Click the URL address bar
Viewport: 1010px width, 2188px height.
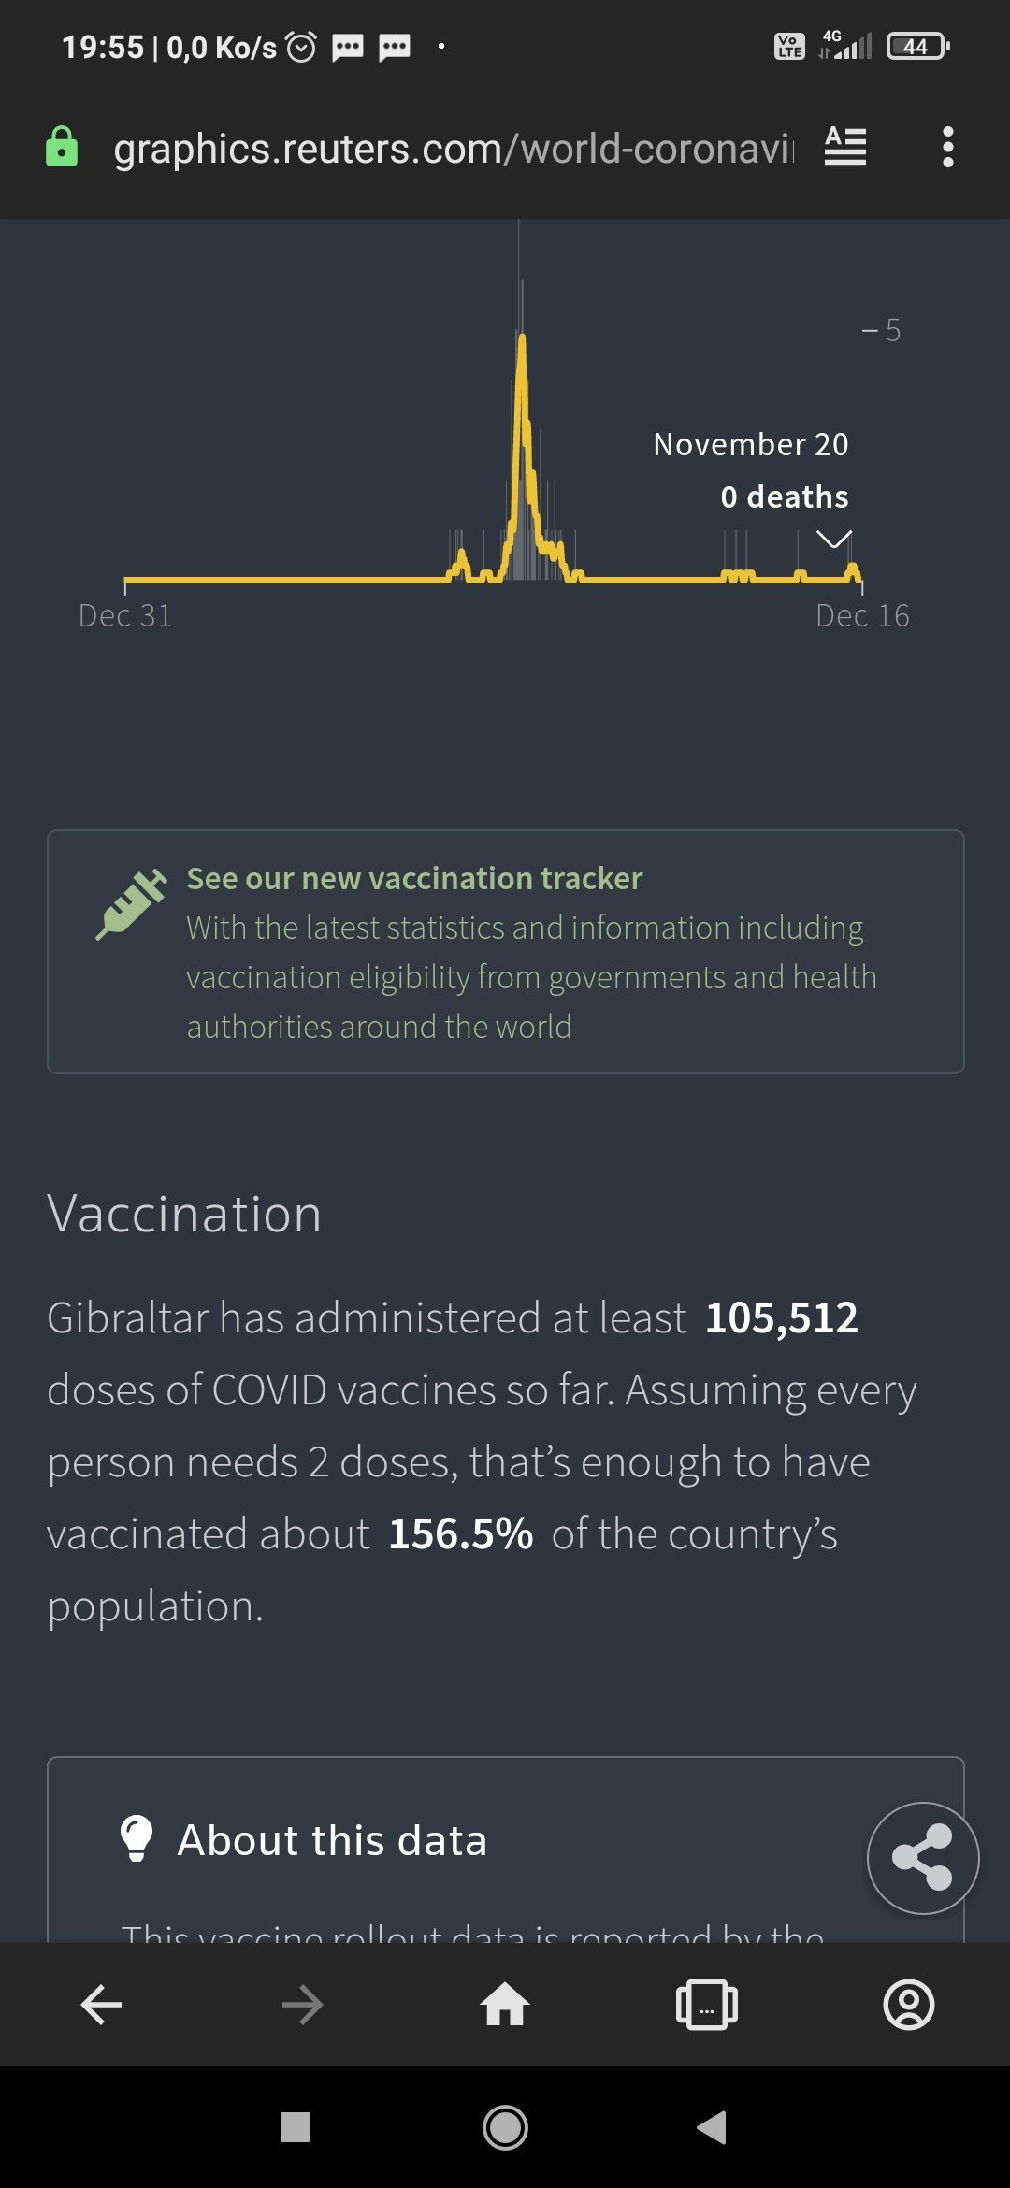tap(453, 148)
